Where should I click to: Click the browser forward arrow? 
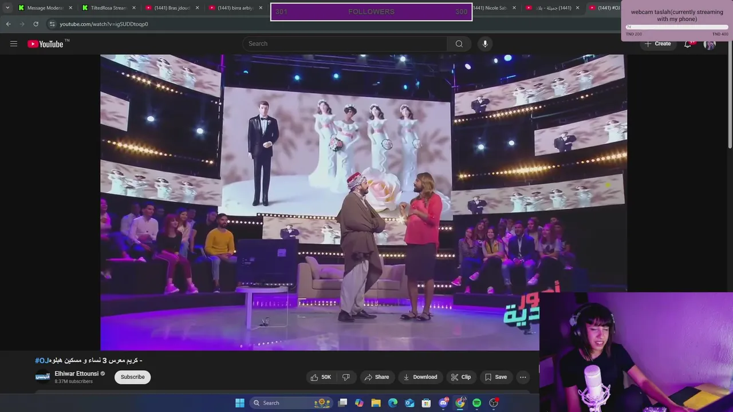[22, 24]
